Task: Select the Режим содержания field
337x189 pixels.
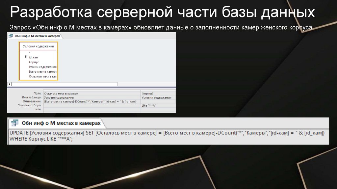Action: 42,67
